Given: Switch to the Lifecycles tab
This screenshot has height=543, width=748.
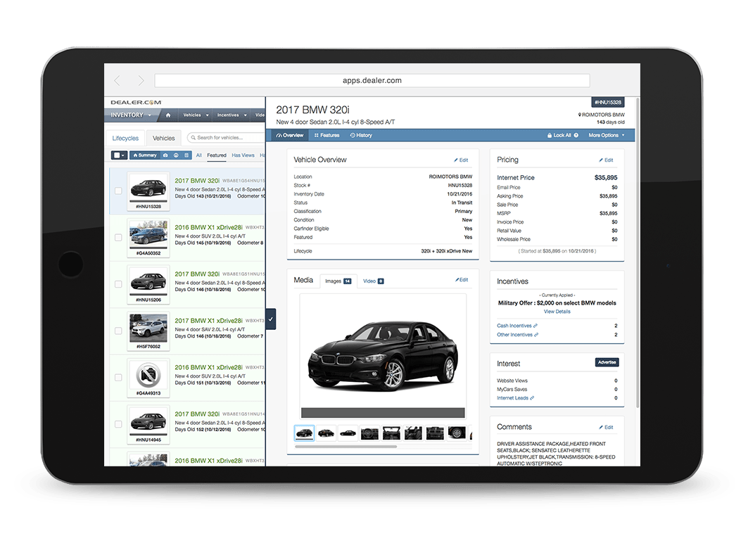Looking at the screenshot, I should 125,139.
